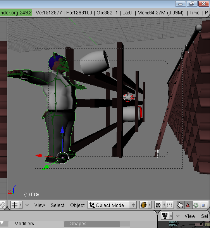
Task: Open the Outliner window type selector
Action: pyautogui.click(x=167, y=216)
